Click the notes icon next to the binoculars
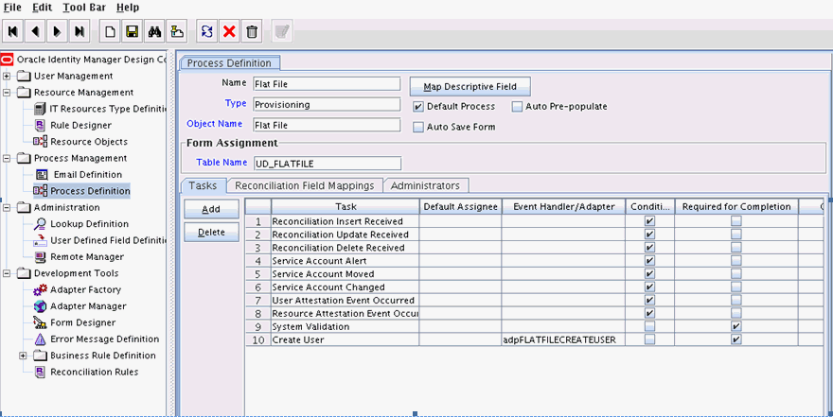The height and width of the screenshot is (417, 833). pos(176,32)
